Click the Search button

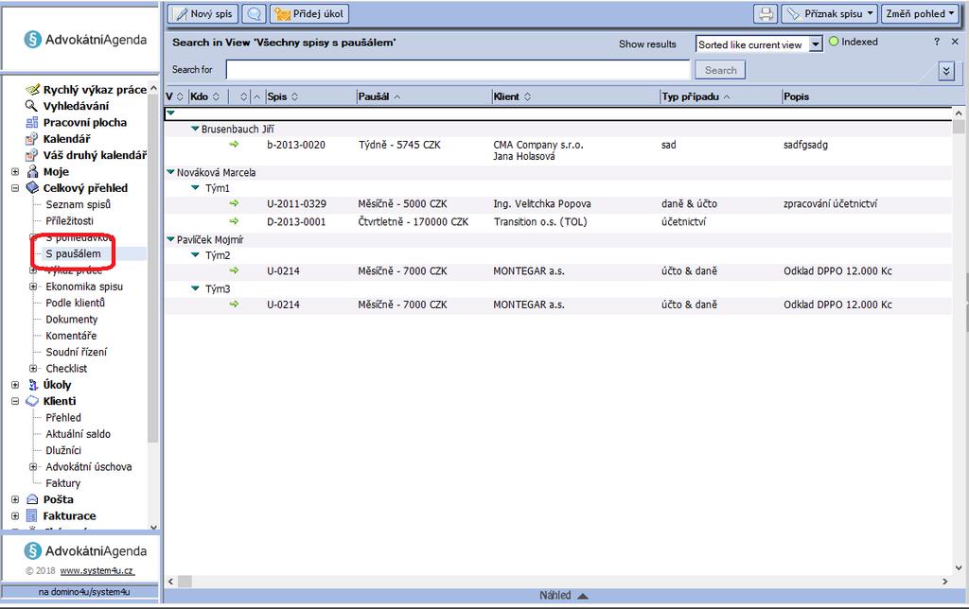tap(720, 70)
